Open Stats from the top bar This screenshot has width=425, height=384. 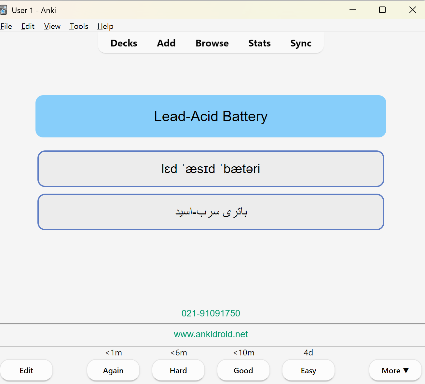click(x=260, y=43)
